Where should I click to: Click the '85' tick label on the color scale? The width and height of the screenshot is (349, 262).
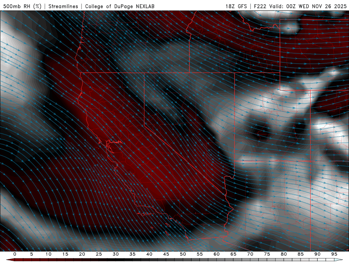pos(301,254)
